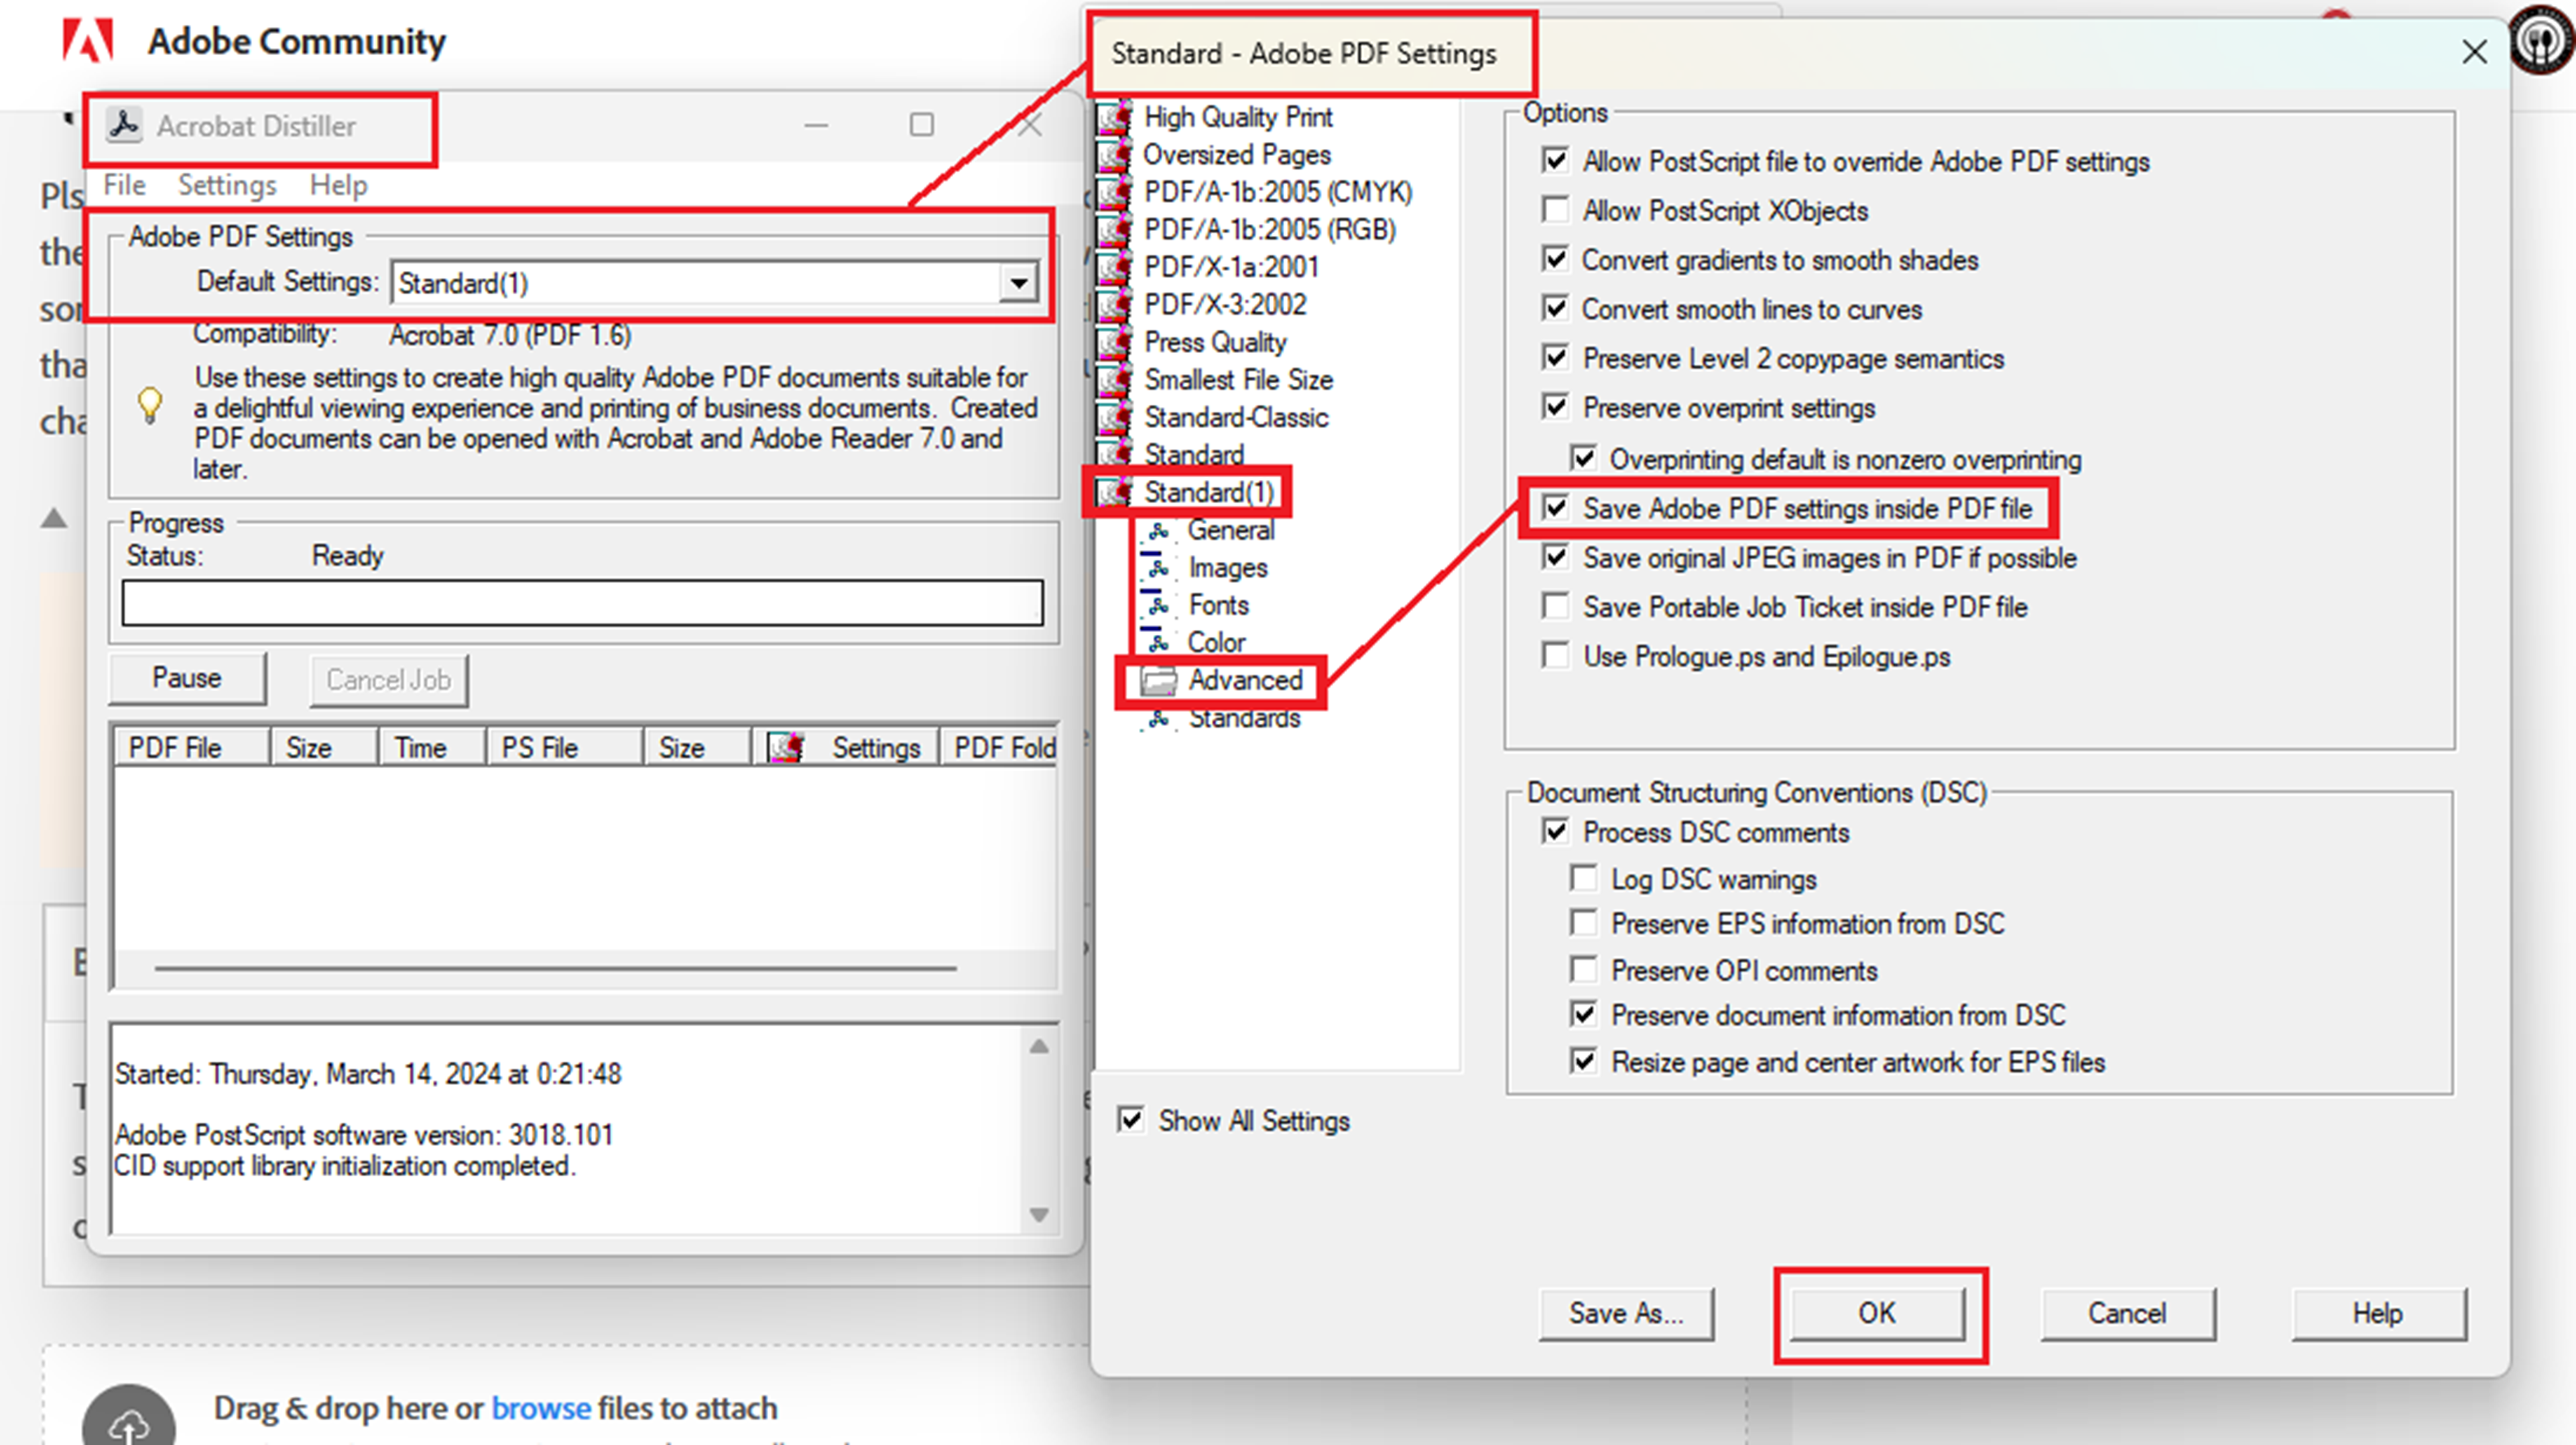Click the Adobe logo in Community header
Screen dimensions: 2576x1445
[x=88, y=41]
